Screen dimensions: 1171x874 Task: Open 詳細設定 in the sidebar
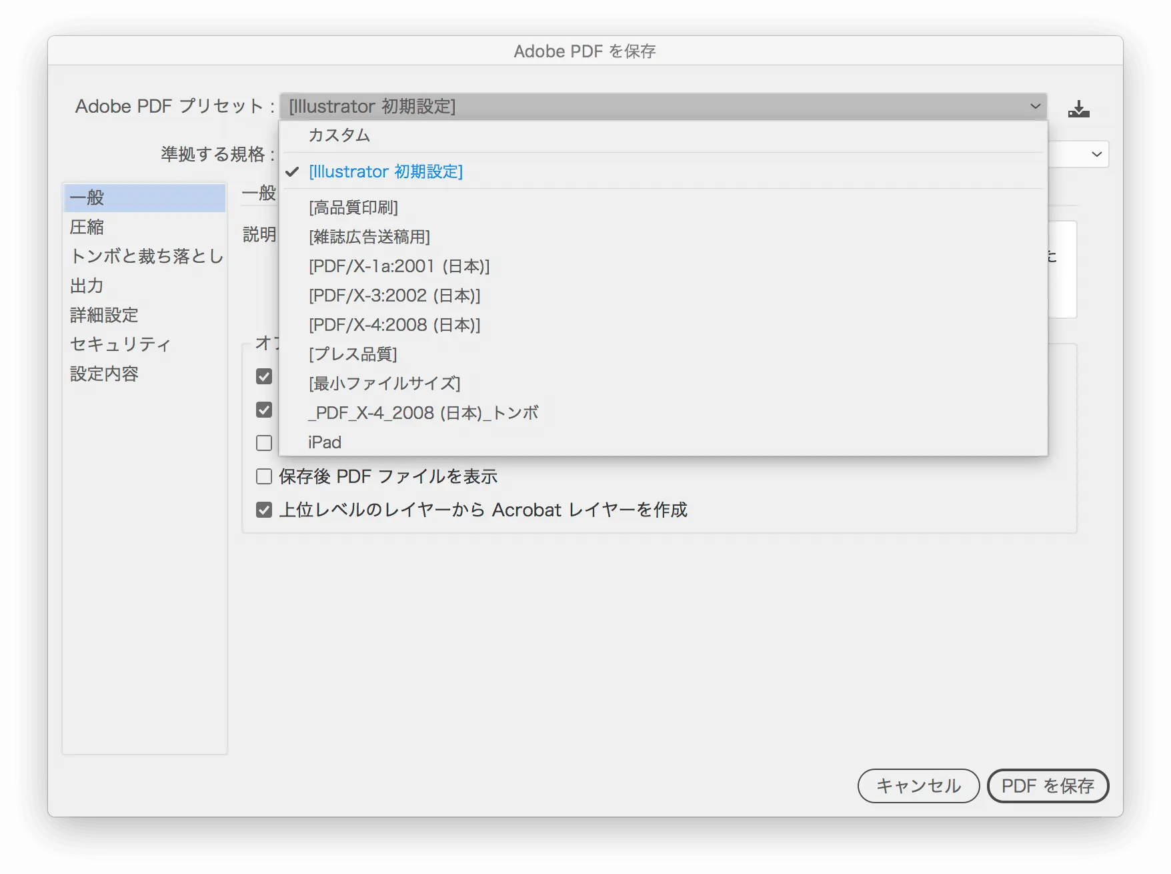[145, 315]
